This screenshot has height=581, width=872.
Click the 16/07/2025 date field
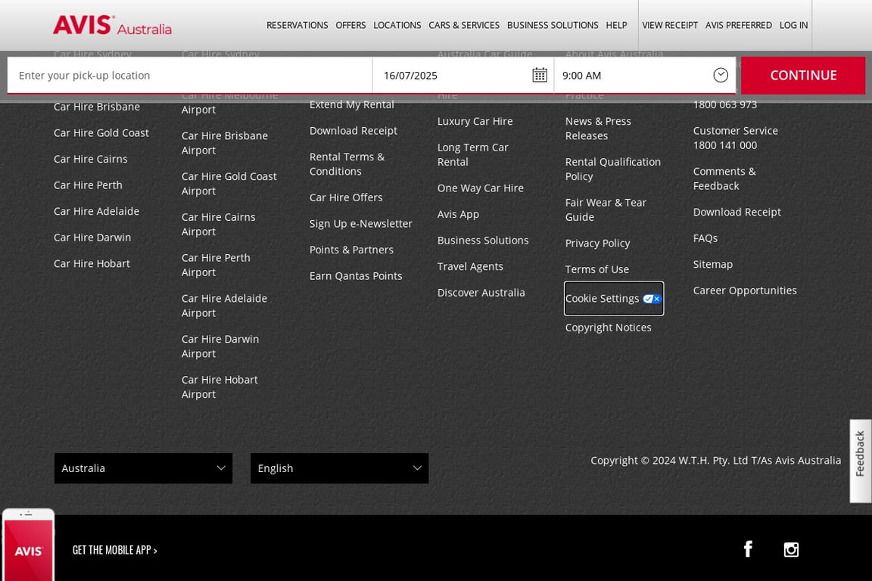tap(463, 75)
